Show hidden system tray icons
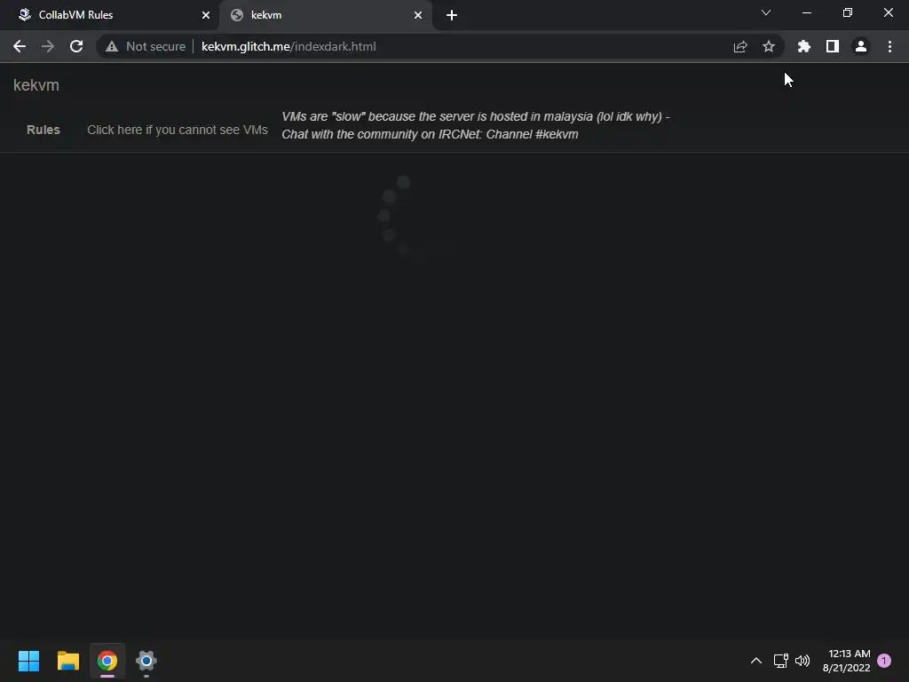This screenshot has height=682, width=909. (x=756, y=661)
